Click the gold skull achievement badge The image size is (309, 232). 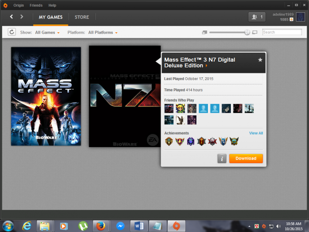[x=169, y=141]
